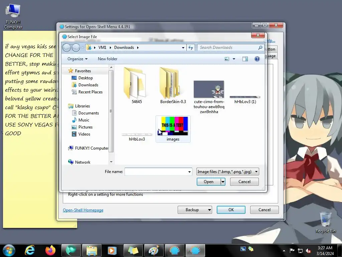Click the search magnifier icon
Image resolution: width=342 pixels, height=257 pixels.
click(x=260, y=48)
